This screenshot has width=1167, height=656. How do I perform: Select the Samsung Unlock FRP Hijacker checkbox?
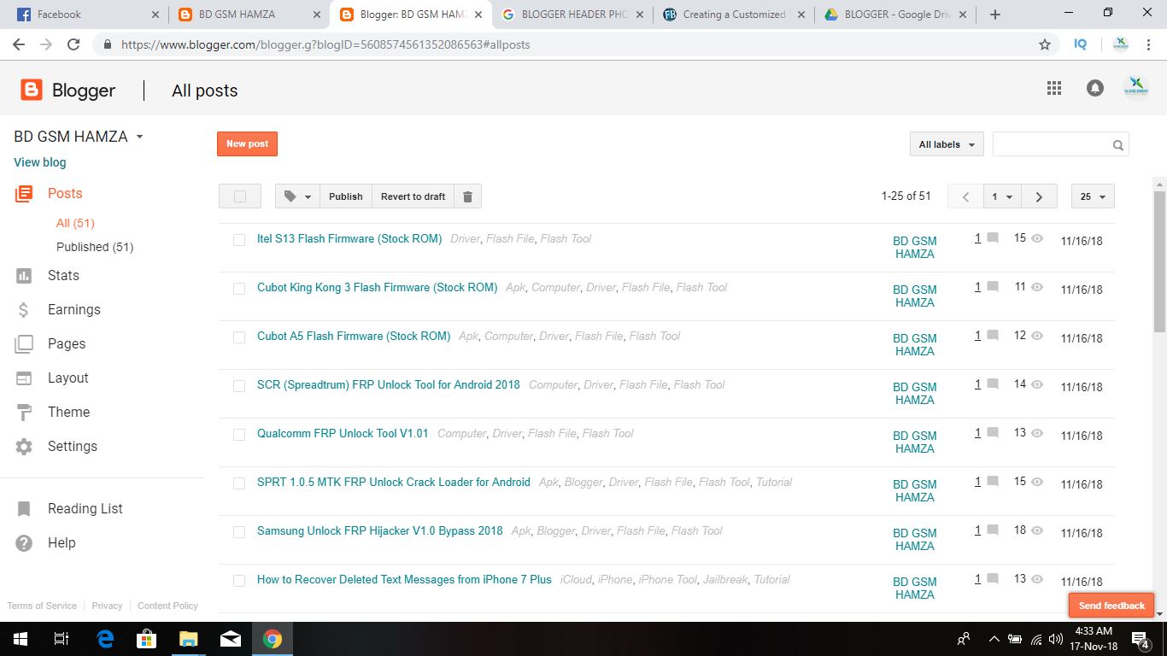point(239,532)
